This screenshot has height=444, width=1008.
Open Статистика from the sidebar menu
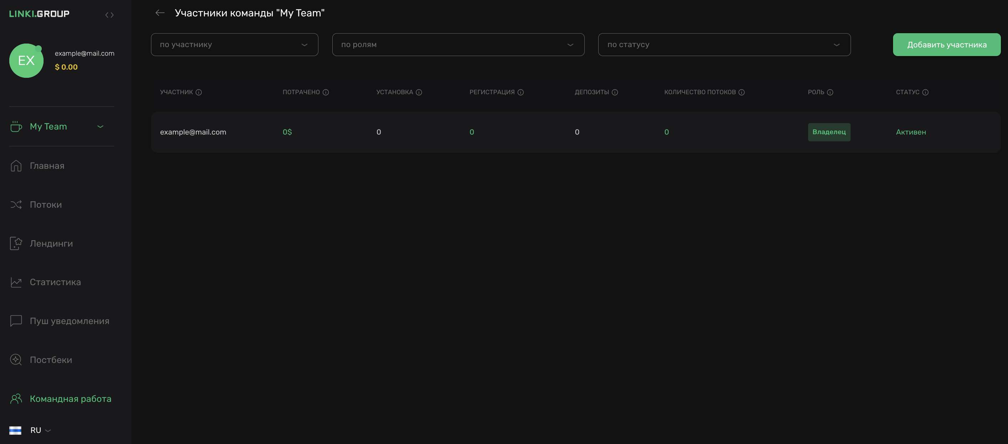click(x=55, y=282)
